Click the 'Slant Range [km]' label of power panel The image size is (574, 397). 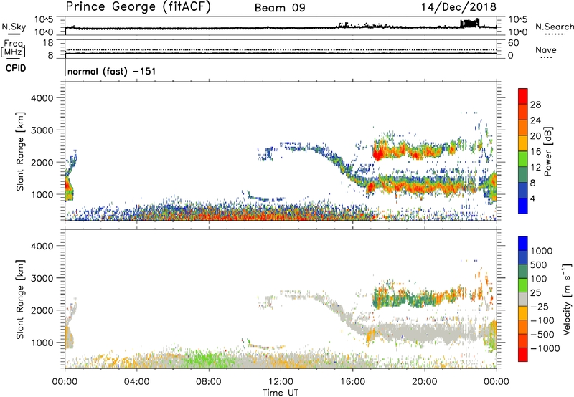(20, 151)
